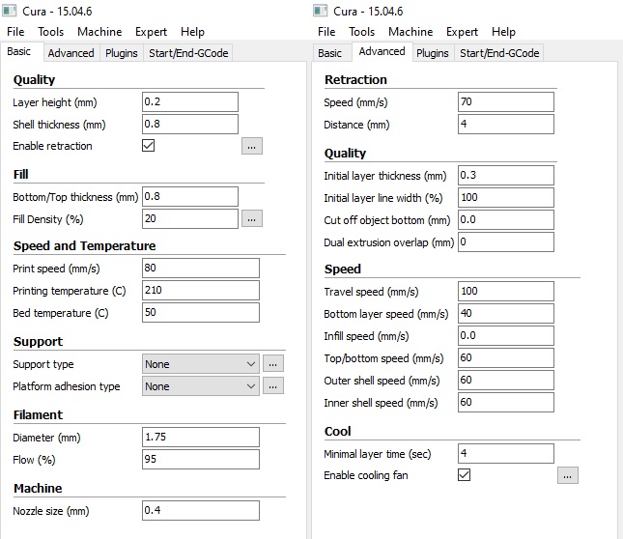Open Expert menu in right Cura window
The image size is (623, 539).
click(462, 32)
